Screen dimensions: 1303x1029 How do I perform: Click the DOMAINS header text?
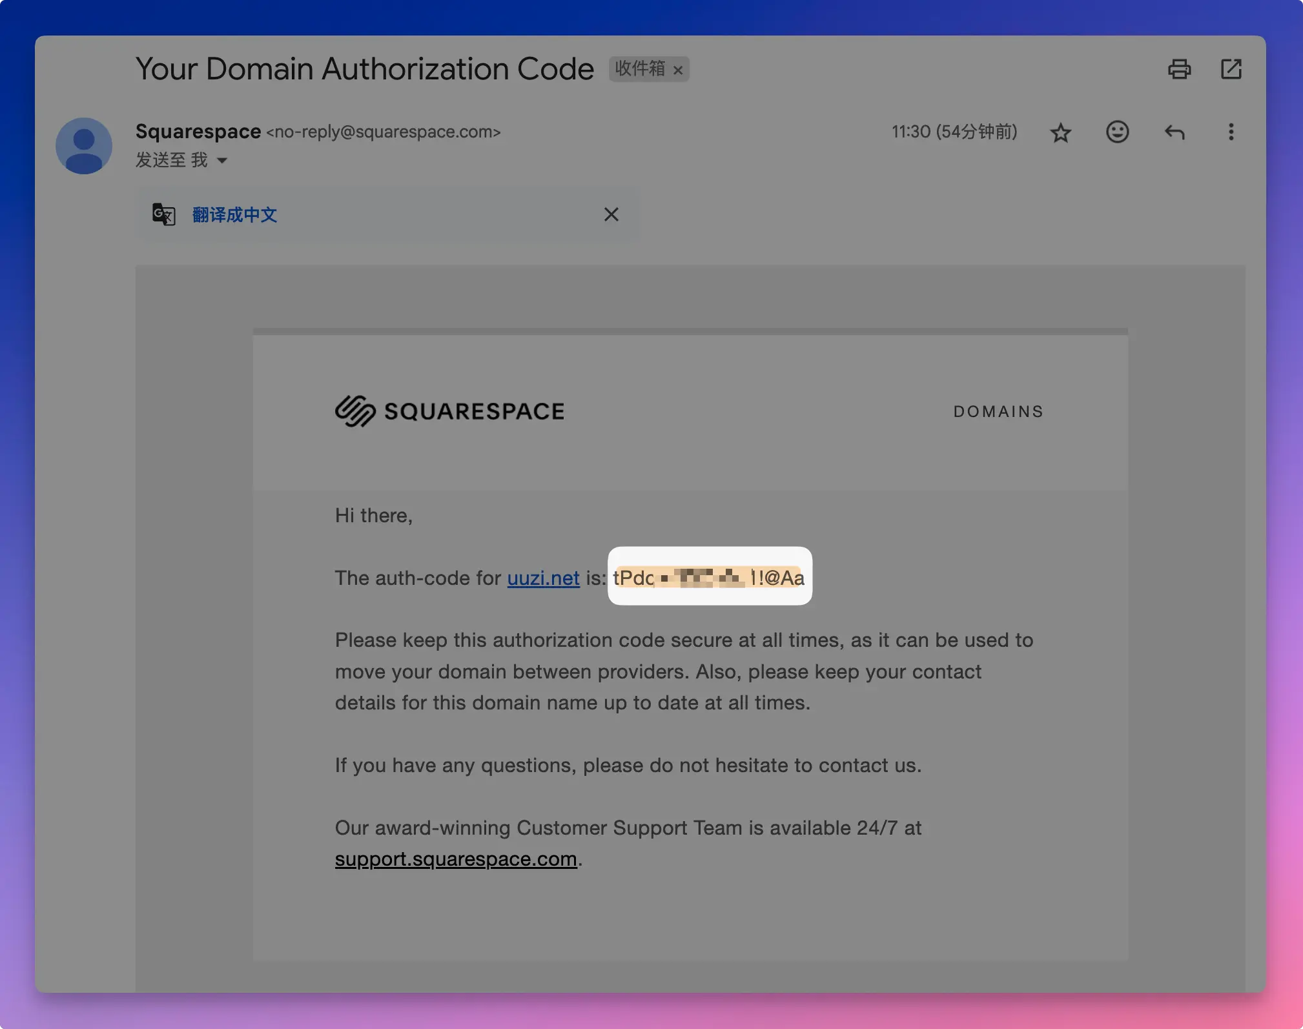998,412
